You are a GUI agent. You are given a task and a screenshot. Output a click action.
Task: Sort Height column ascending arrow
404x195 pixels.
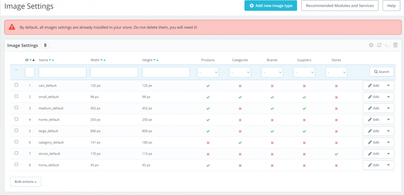tap(157, 60)
